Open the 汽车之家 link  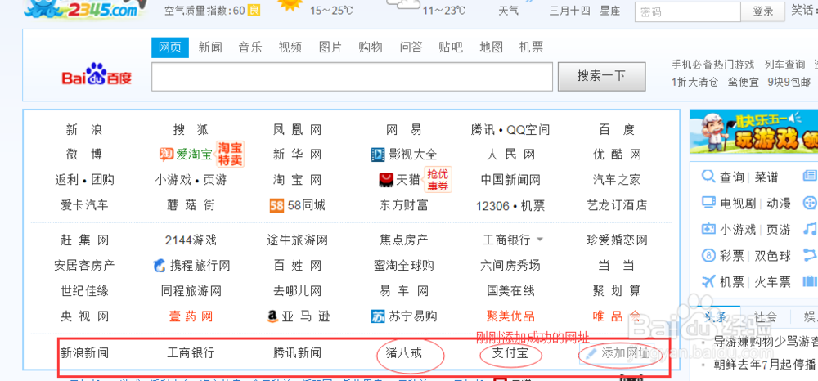coord(617,180)
